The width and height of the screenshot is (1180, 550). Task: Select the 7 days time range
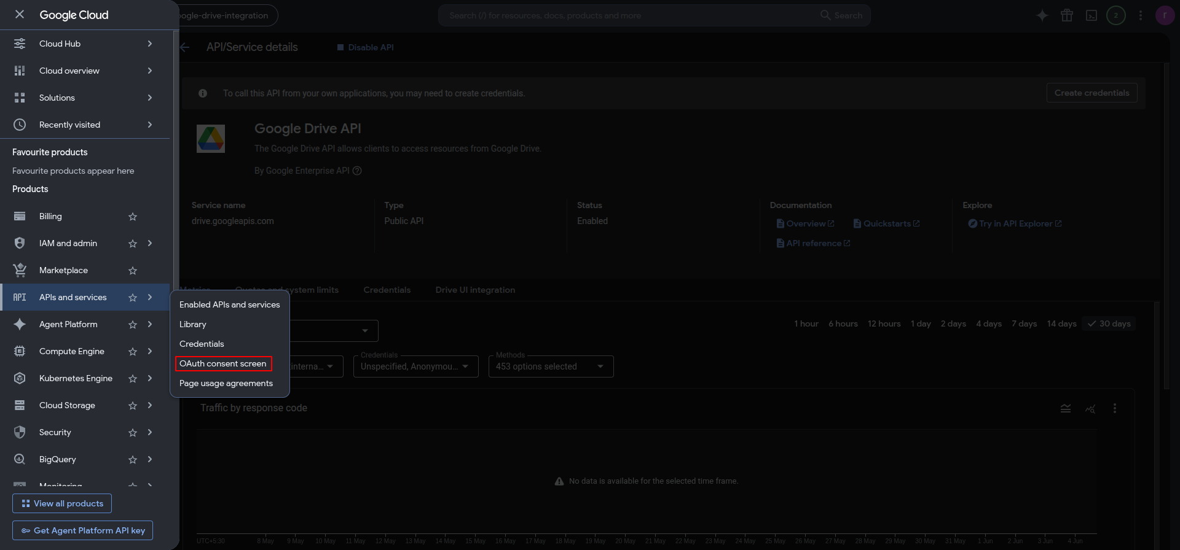[x=1025, y=323]
